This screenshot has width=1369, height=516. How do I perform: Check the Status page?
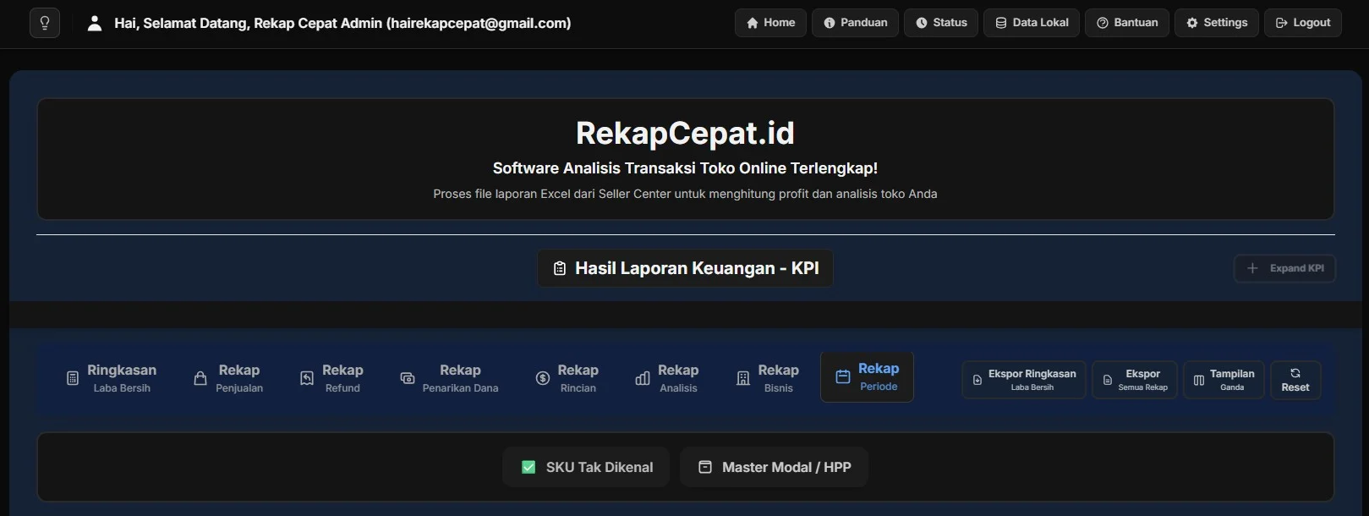coord(941,23)
